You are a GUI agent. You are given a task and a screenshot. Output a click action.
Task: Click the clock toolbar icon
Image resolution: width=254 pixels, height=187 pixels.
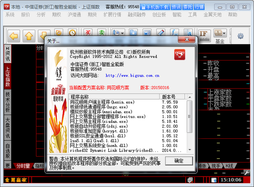pos(72,33)
